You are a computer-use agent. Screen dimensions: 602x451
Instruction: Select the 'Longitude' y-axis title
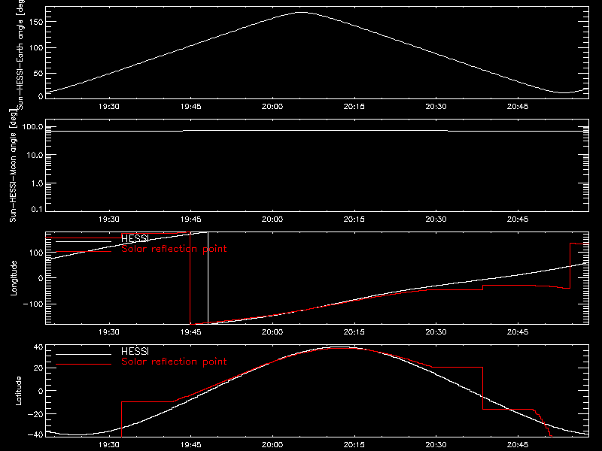pos(14,278)
